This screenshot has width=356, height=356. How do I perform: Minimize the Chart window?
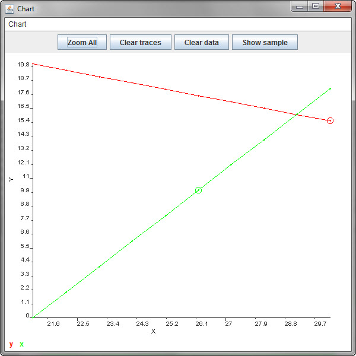(x=300, y=7)
